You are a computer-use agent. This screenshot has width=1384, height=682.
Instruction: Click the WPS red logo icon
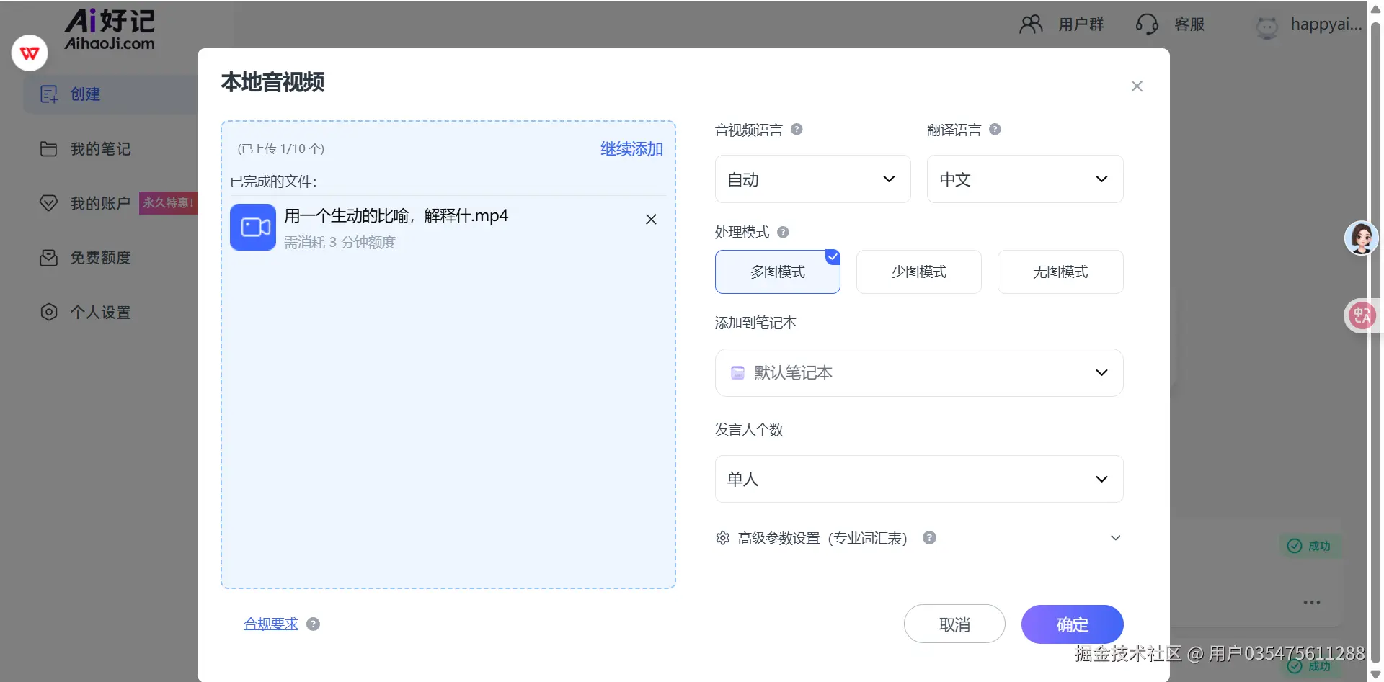point(30,53)
